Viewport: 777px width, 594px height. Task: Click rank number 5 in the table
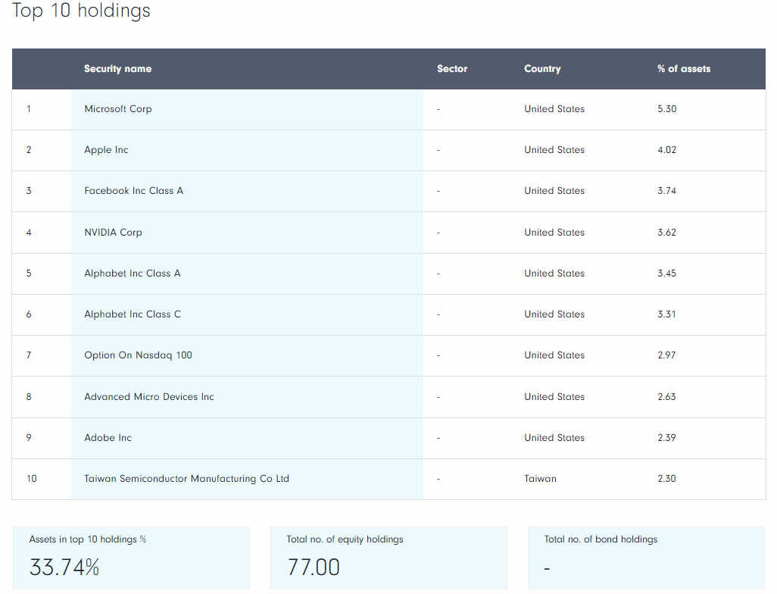click(29, 274)
